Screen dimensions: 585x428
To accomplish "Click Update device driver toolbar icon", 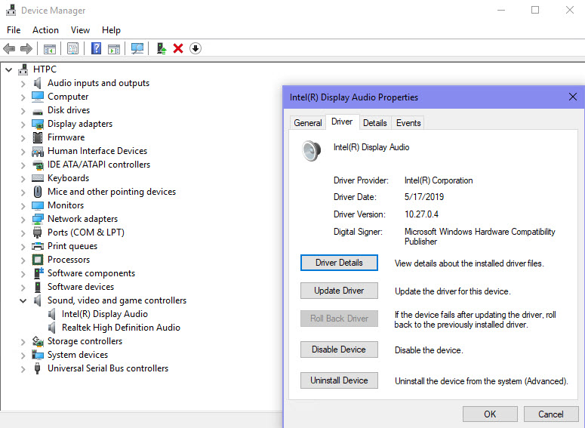I will click(162, 48).
